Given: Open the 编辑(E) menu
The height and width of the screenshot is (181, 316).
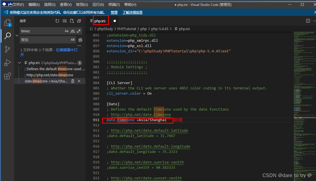Looking at the screenshot, I should [x=34, y=4].
